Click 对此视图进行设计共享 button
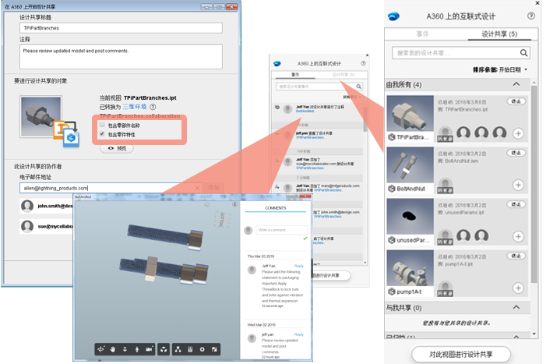 [x=460, y=354]
